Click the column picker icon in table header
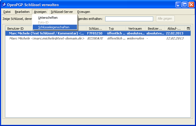 pyautogui.click(x=188, y=28)
